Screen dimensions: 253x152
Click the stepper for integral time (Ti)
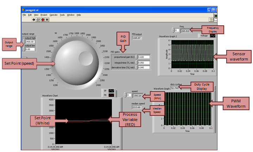136,63
